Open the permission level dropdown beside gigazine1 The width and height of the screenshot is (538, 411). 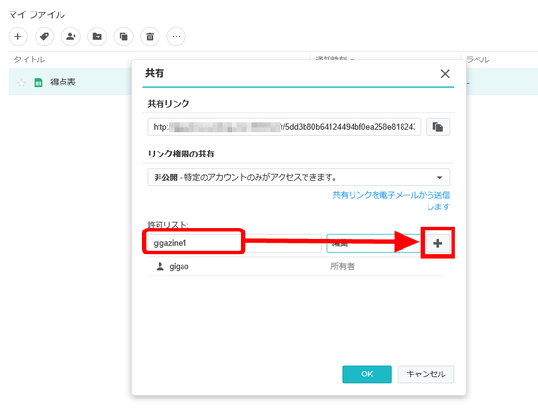[x=374, y=243]
